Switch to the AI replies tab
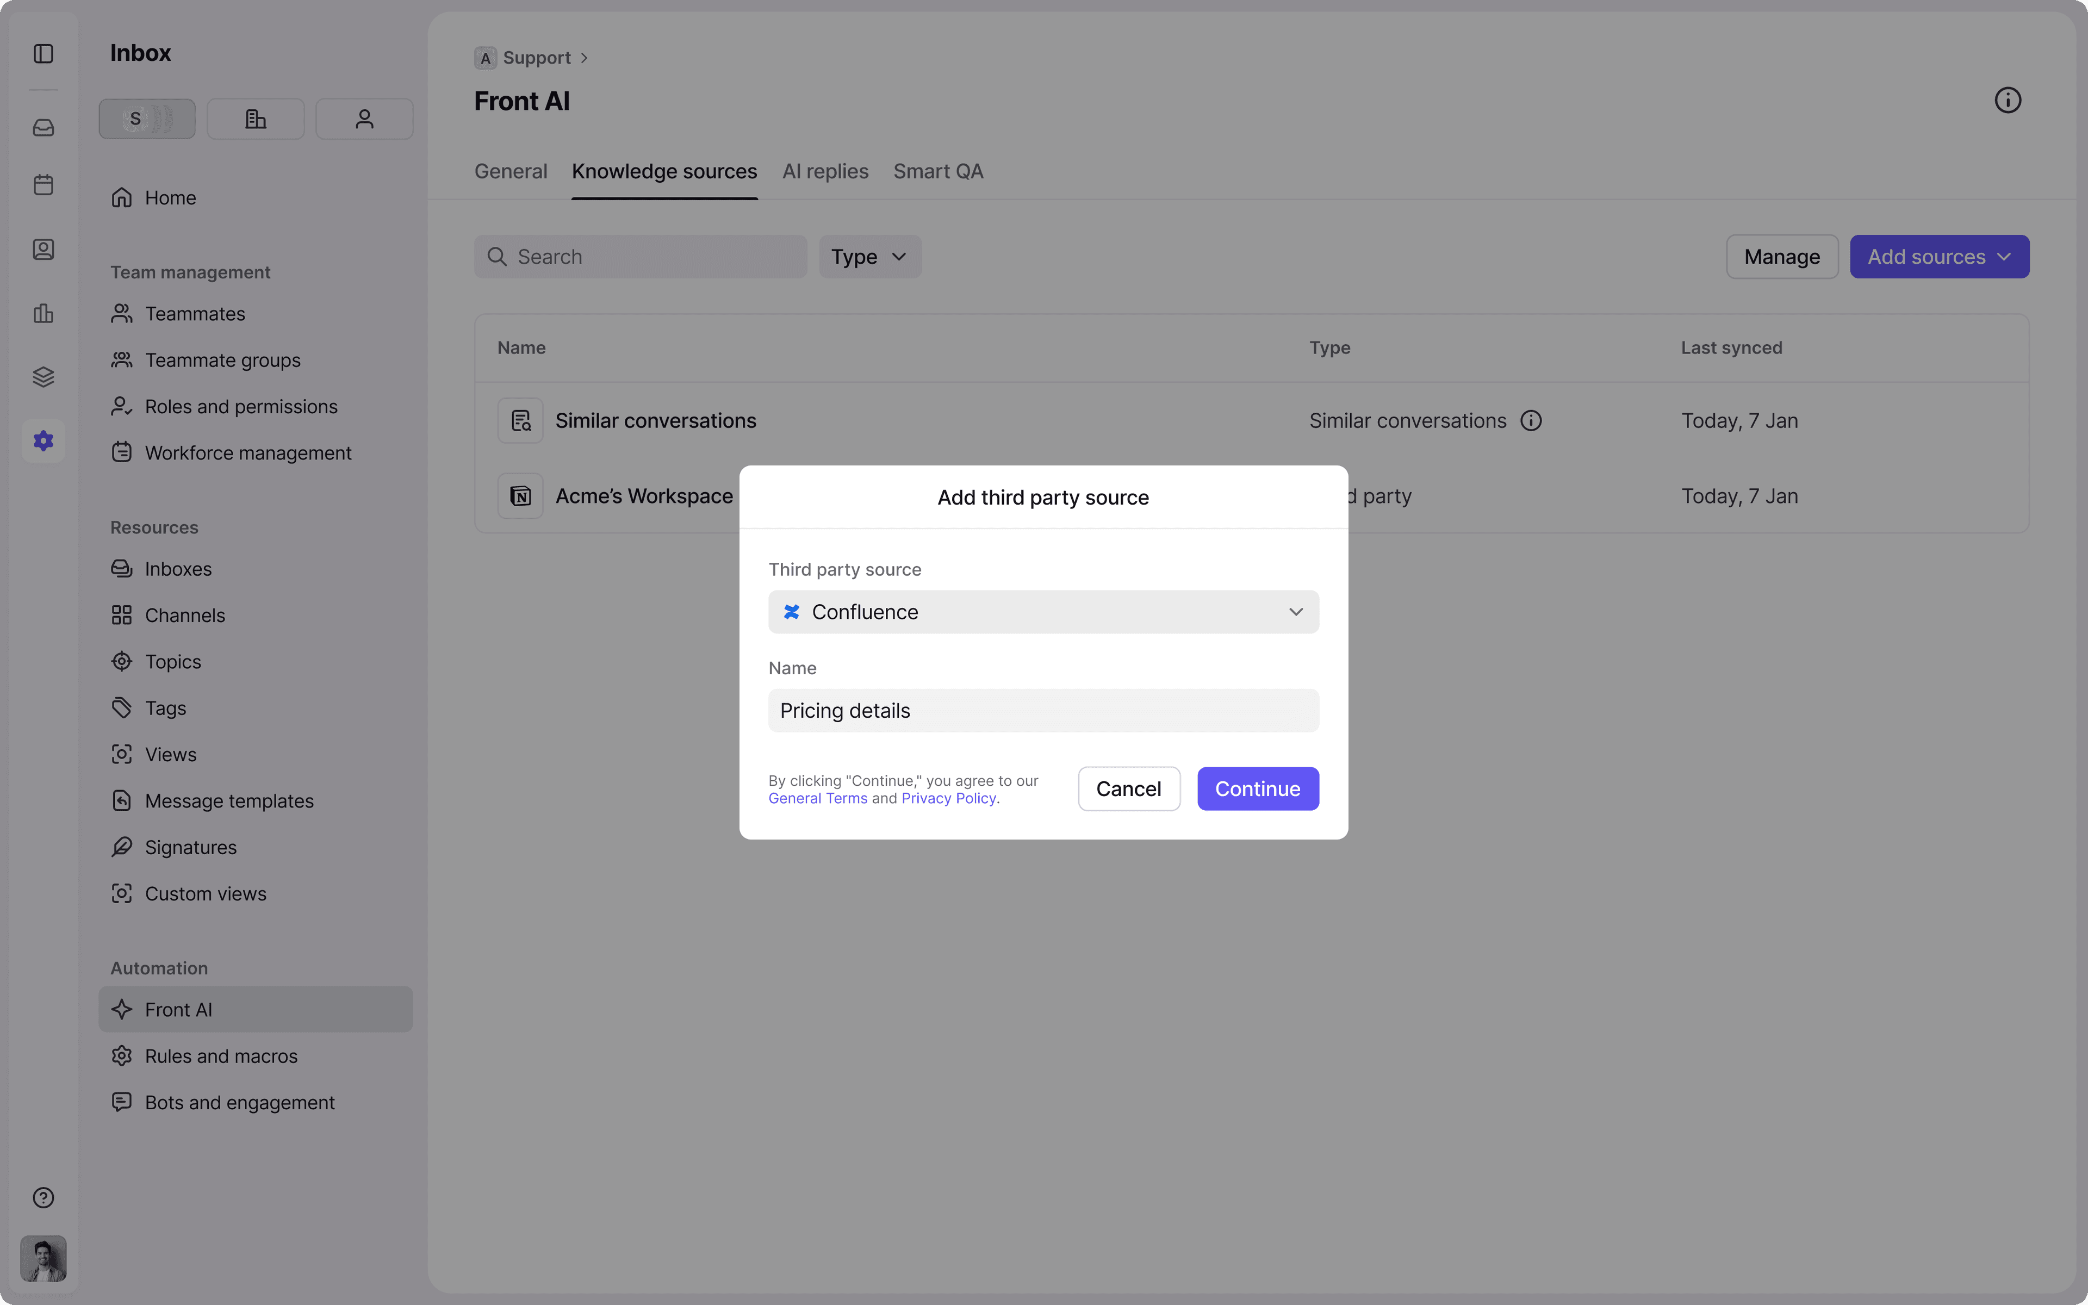This screenshot has width=2088, height=1305. [824, 171]
